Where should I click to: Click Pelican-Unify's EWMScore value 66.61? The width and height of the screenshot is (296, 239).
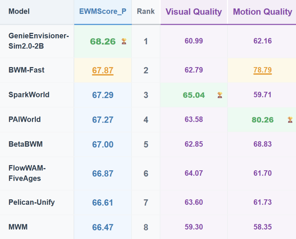coord(103,203)
